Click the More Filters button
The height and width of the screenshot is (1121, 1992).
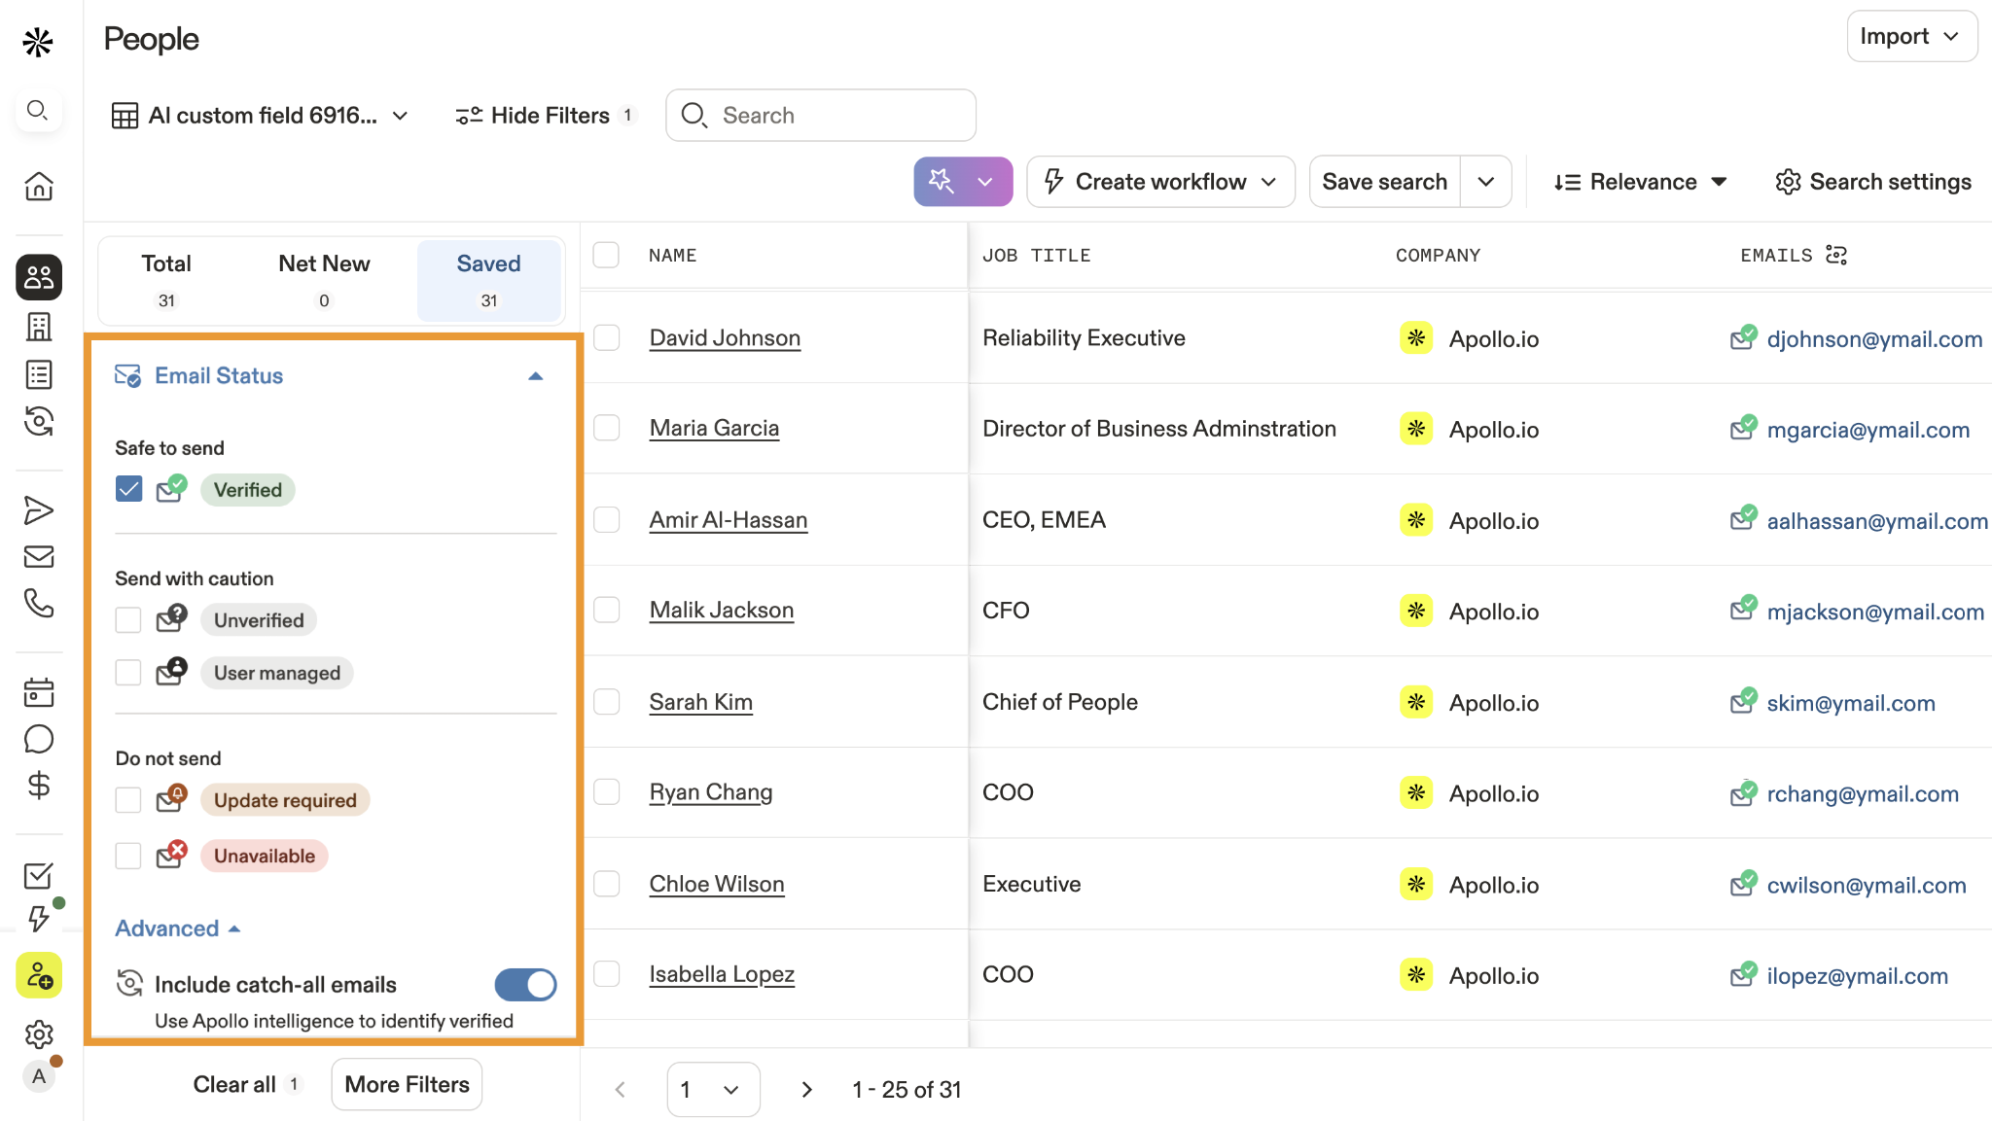[407, 1084]
